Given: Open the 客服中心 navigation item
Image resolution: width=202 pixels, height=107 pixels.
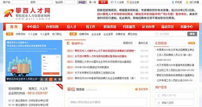Looking at the screenshot, I should tap(187, 27).
